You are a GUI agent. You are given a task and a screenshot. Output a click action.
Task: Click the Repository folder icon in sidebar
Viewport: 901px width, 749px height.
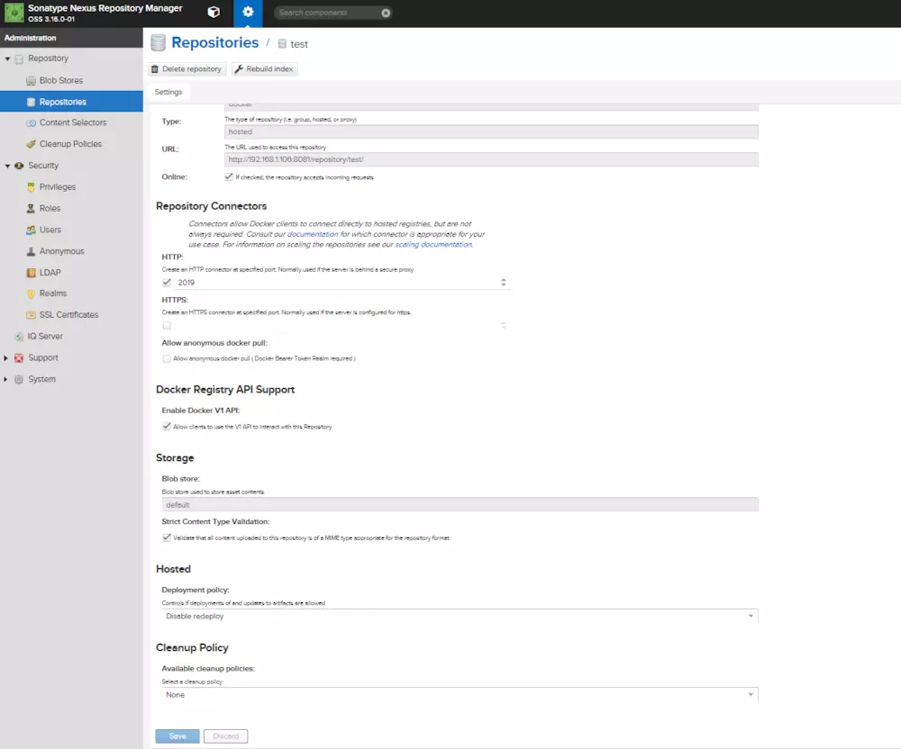tap(19, 59)
